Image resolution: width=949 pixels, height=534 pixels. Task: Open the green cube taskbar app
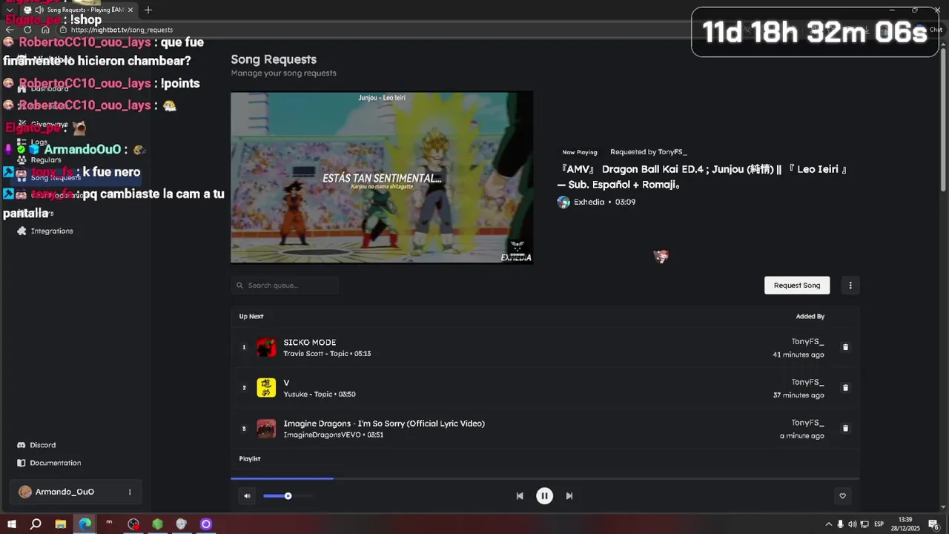point(157,524)
